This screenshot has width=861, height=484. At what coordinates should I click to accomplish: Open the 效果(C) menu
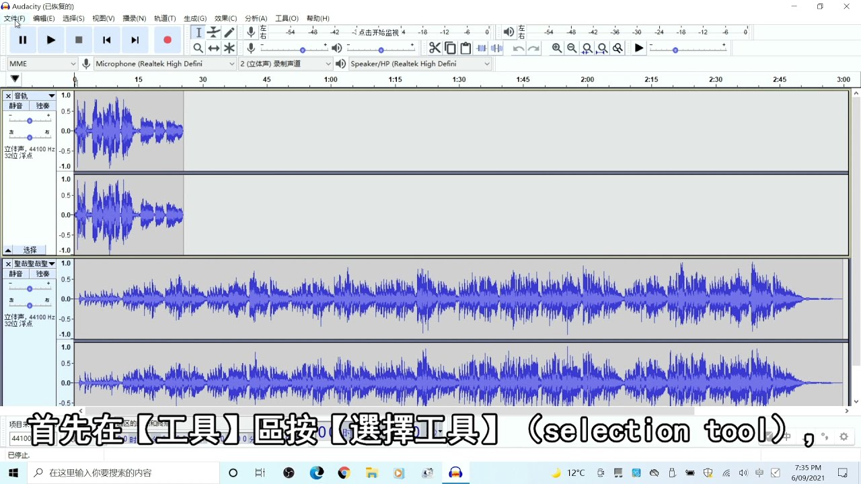225,18
